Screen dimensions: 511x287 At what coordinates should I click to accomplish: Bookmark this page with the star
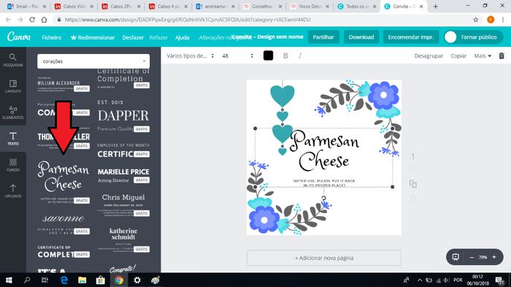476,20
